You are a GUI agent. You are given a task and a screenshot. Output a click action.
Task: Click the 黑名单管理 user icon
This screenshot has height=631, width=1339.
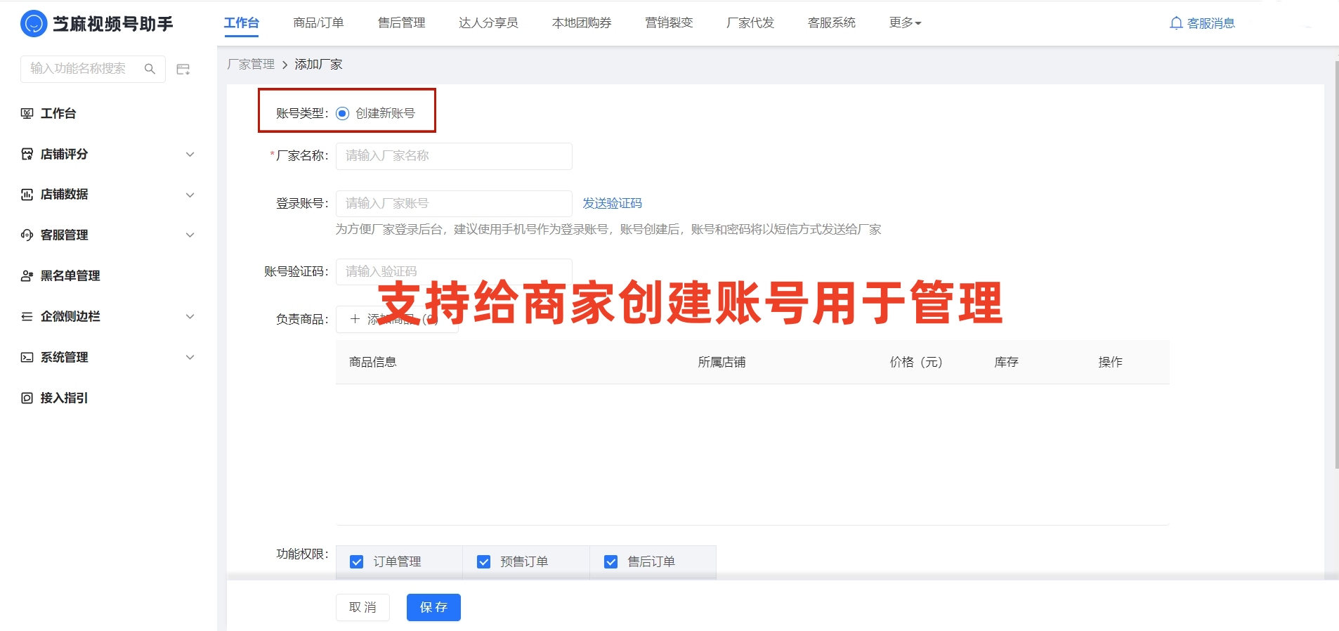tap(27, 275)
